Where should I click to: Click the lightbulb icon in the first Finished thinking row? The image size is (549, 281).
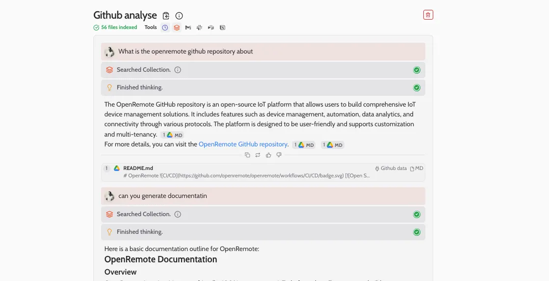pyautogui.click(x=109, y=87)
